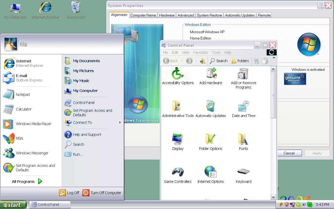Launch Outlook Express E-mail
Image resolution: width=334 pixels, height=209 pixels.
(31, 78)
